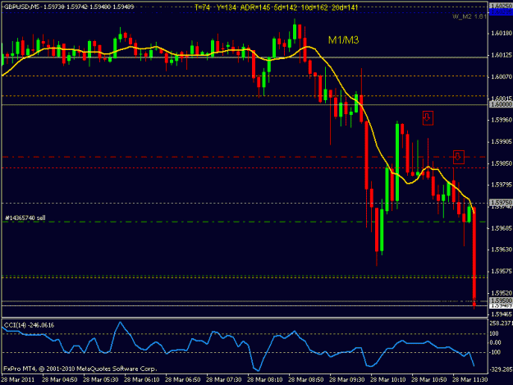This screenshot has height=385, width=513.
Task: Click the -329.285 CCI scale value
Action: point(501,369)
